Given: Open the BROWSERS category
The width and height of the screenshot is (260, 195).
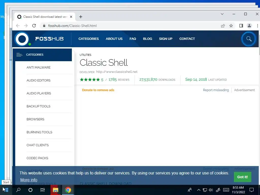Looking at the screenshot, I should coord(35,119).
